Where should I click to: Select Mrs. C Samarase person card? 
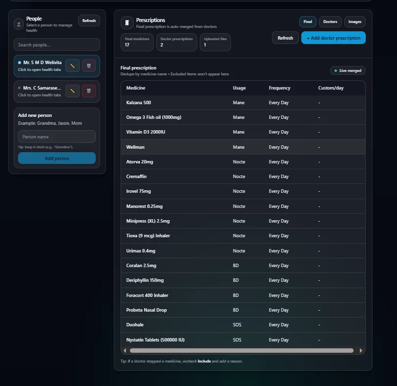point(39,91)
